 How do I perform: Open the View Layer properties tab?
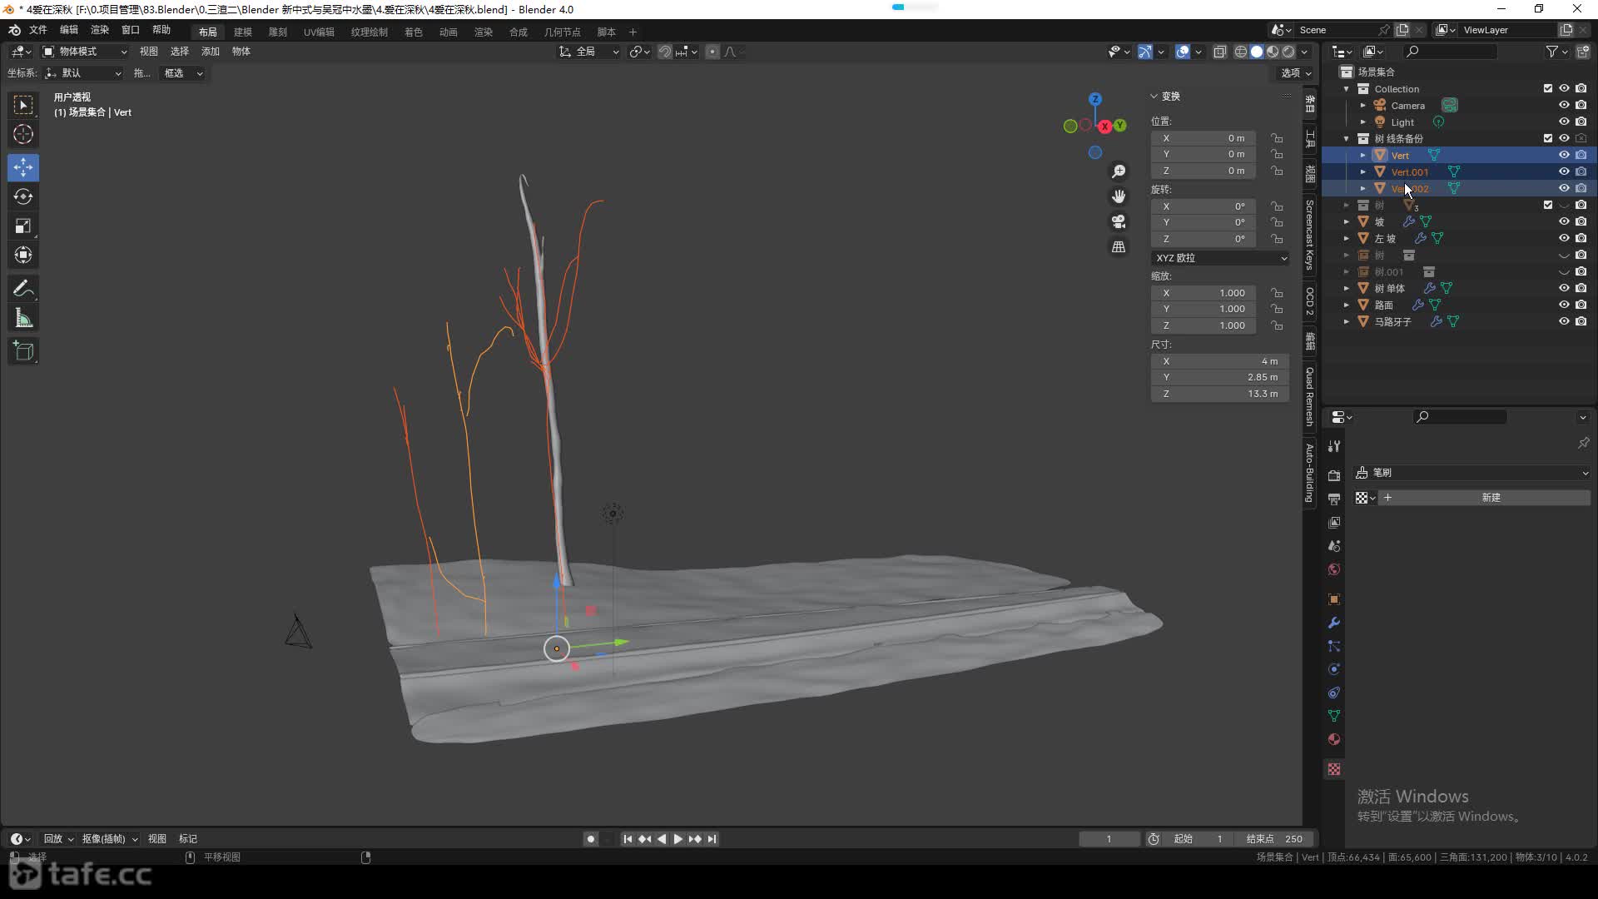(x=1334, y=522)
